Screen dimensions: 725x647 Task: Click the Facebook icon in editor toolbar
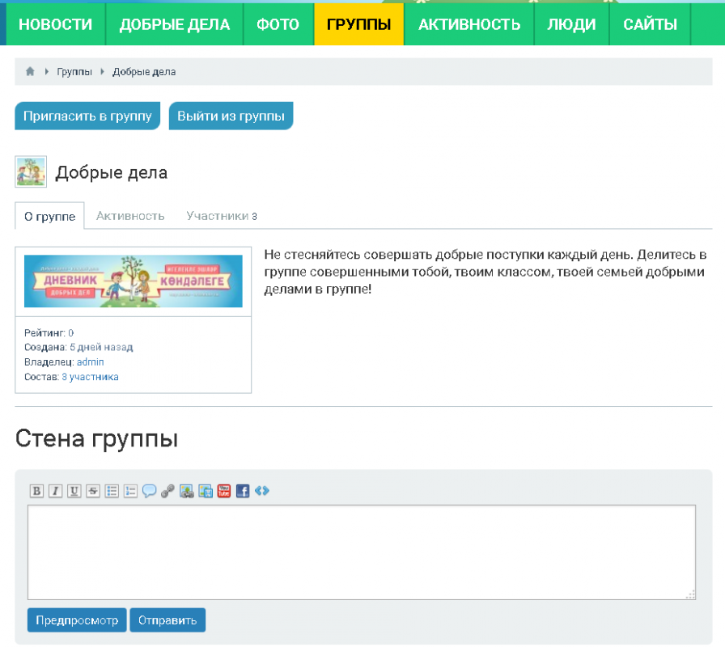tap(243, 491)
